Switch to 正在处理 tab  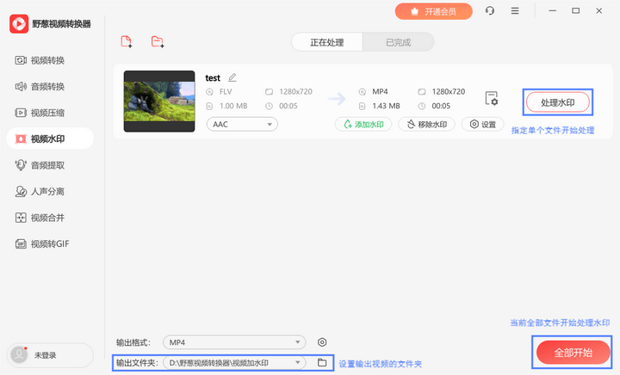click(x=327, y=42)
